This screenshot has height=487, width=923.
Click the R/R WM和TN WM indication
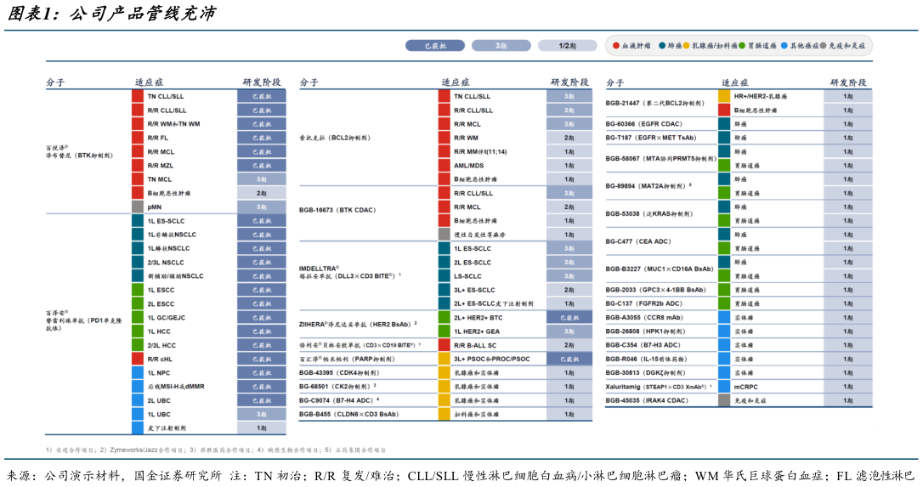pos(173,124)
